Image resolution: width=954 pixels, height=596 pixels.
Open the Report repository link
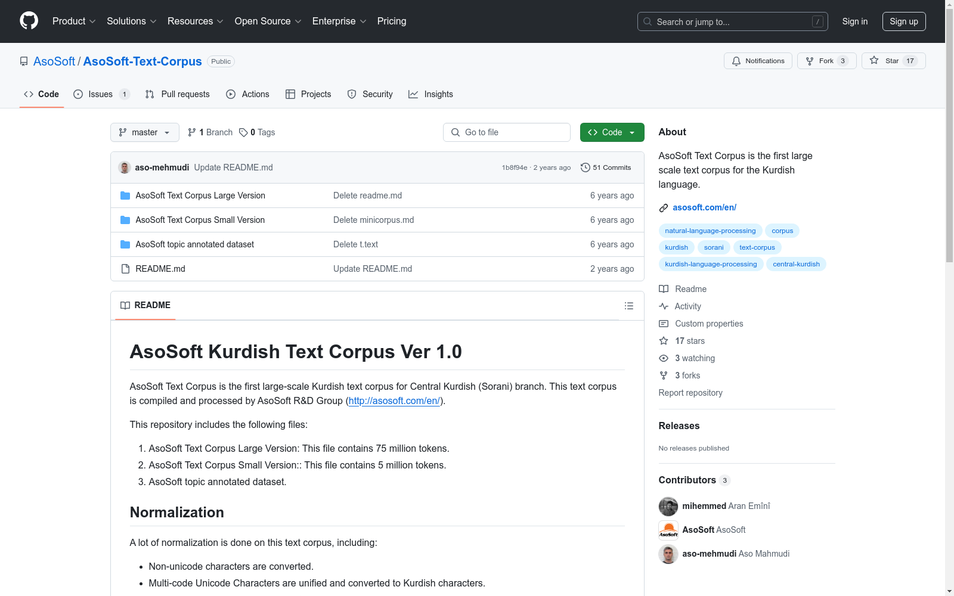(690, 393)
